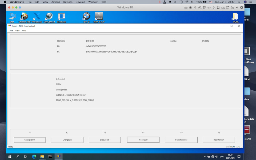Collapse the Parallels title bar icons arrow

coord(237,7)
